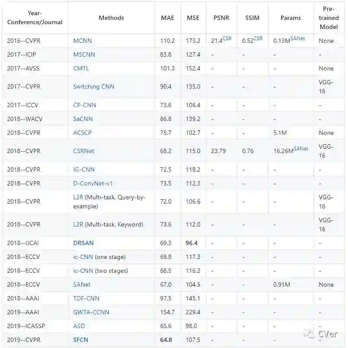Follow the Switching CNN link

pyautogui.click(x=94, y=86)
